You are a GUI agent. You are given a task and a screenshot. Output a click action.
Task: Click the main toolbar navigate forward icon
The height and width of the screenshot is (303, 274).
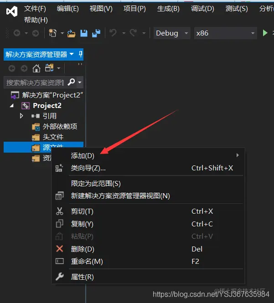click(x=36, y=33)
